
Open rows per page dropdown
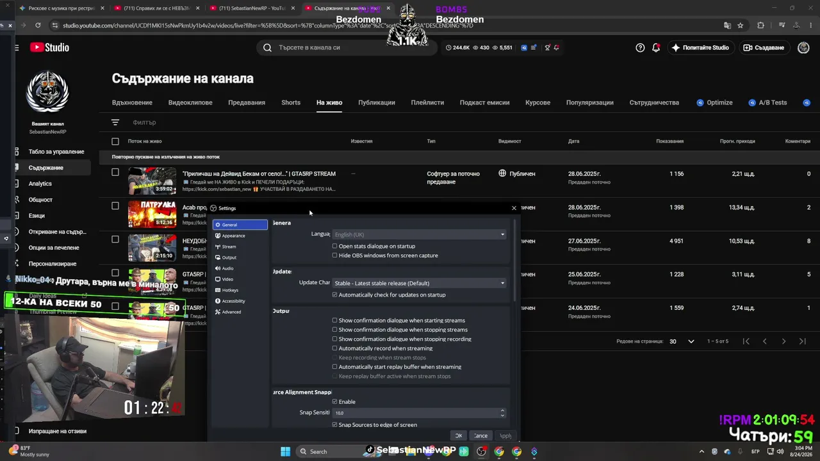(x=682, y=341)
